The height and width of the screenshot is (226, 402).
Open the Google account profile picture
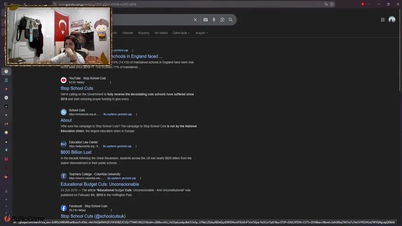(x=392, y=20)
